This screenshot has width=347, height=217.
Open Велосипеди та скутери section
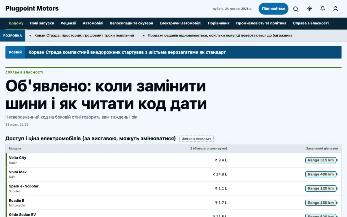132,23
